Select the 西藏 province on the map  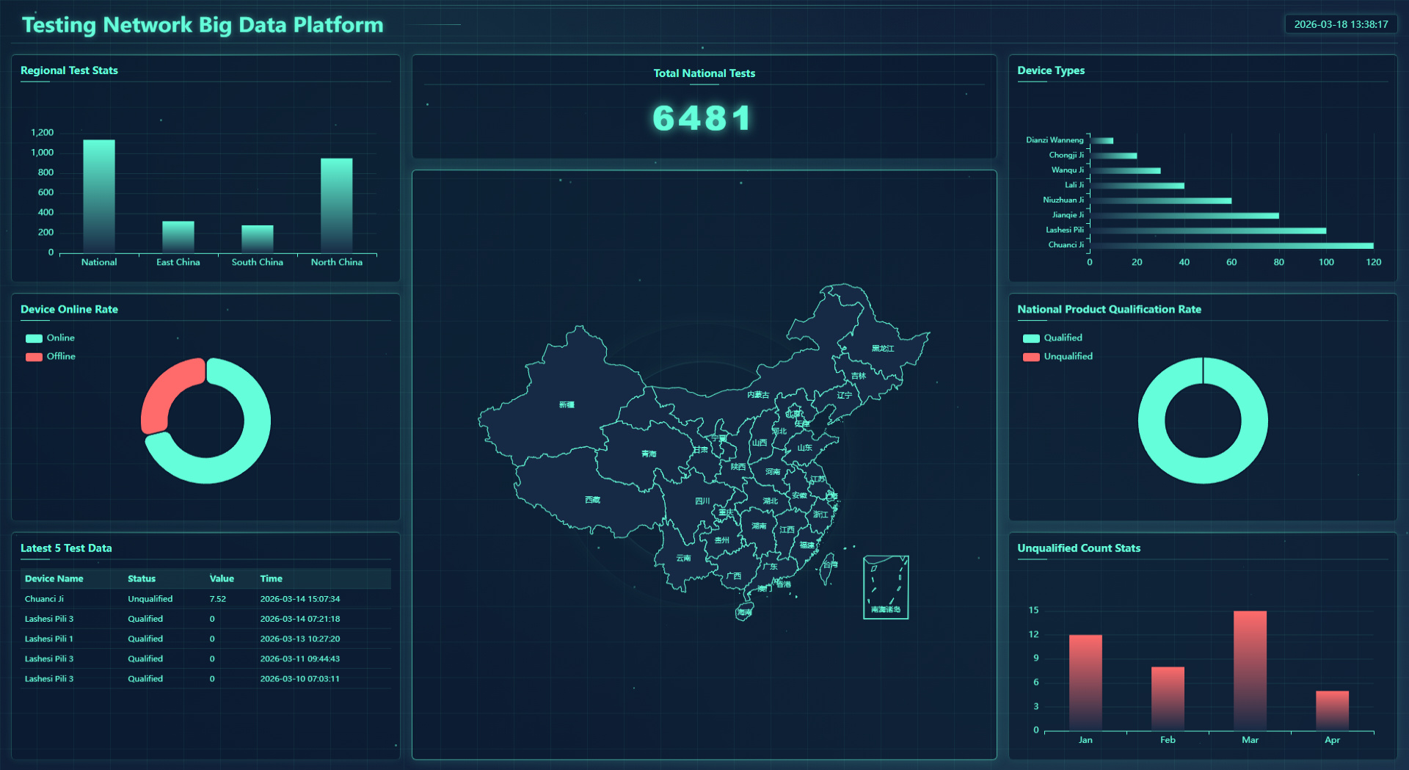[592, 499]
